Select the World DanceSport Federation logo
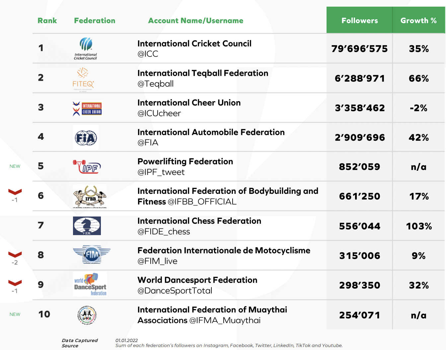Screen dimensions: 446x350 [90, 284]
